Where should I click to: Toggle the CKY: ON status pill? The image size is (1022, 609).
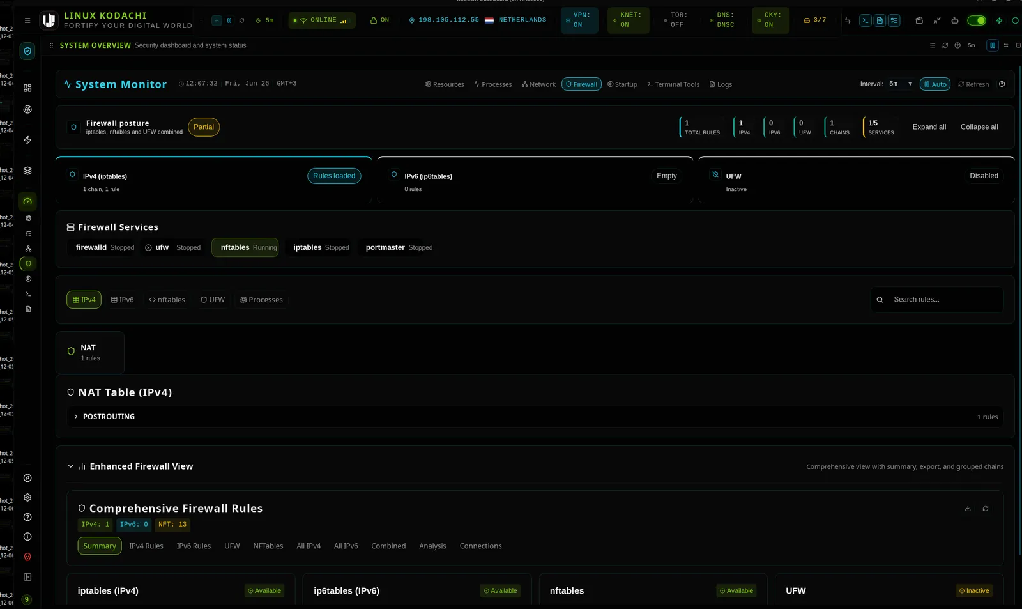pos(770,20)
